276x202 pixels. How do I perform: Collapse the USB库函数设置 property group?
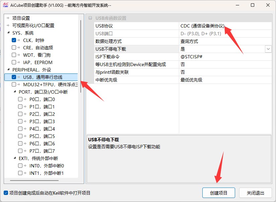click(90, 18)
